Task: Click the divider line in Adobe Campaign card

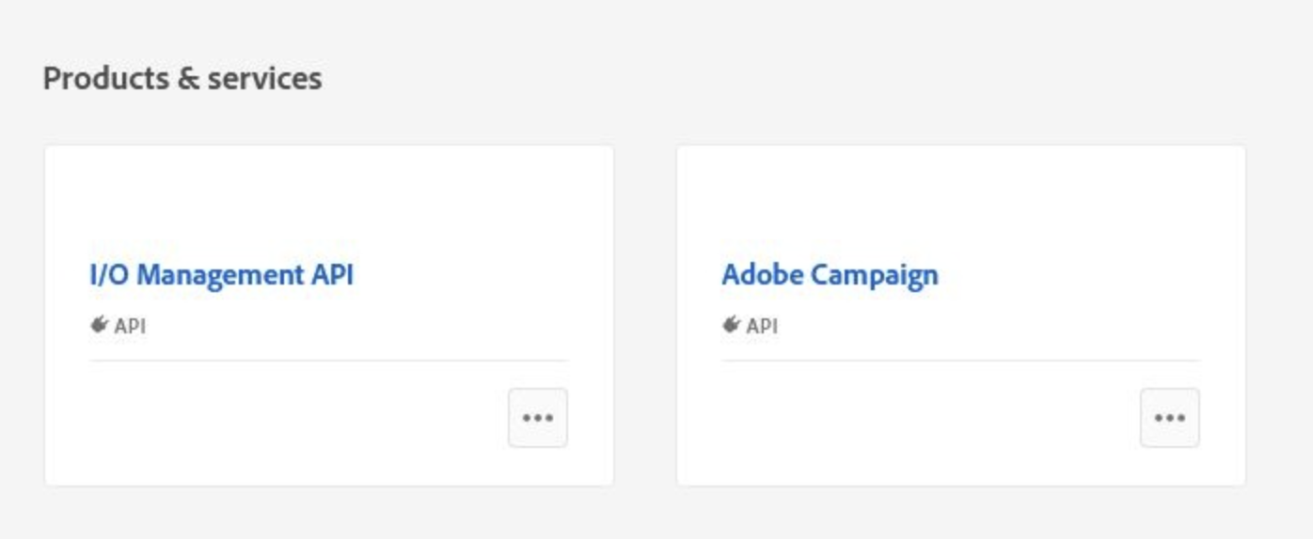Action: [x=961, y=360]
